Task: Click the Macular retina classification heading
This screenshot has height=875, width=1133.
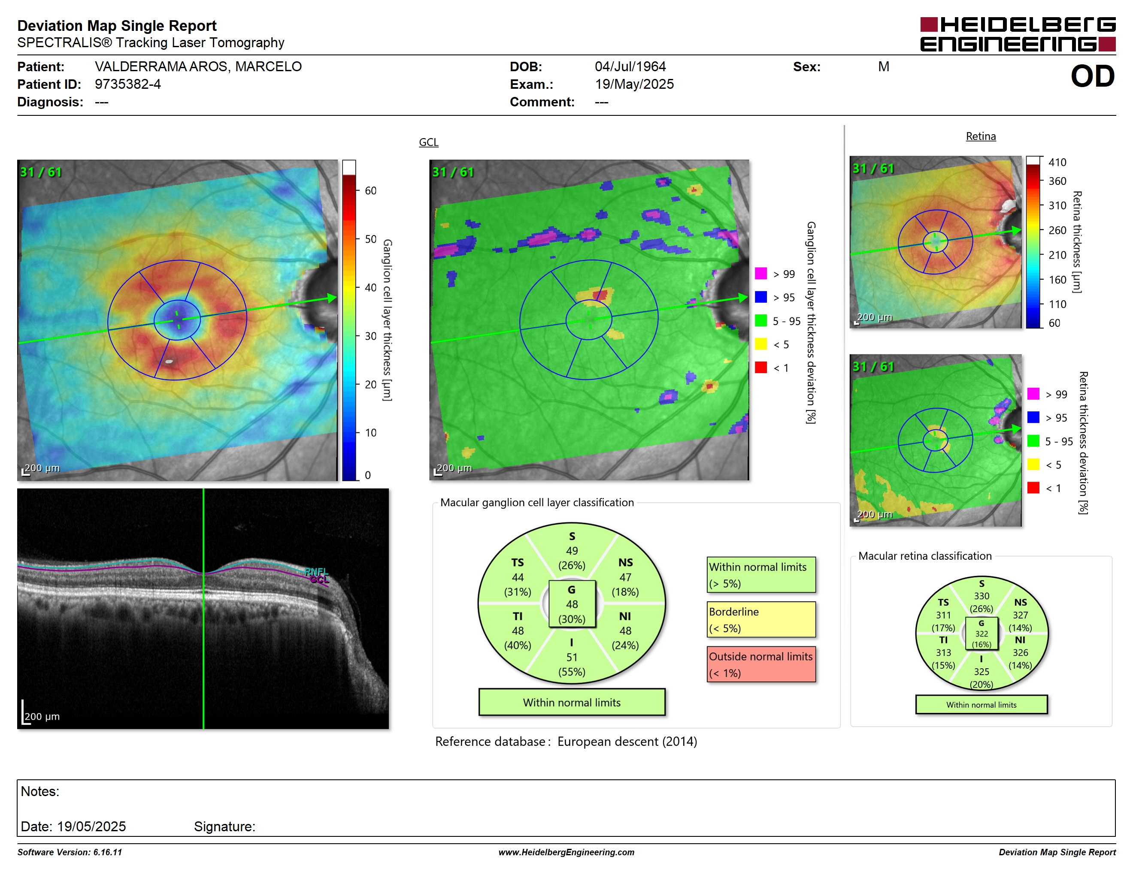Action: 924,556
